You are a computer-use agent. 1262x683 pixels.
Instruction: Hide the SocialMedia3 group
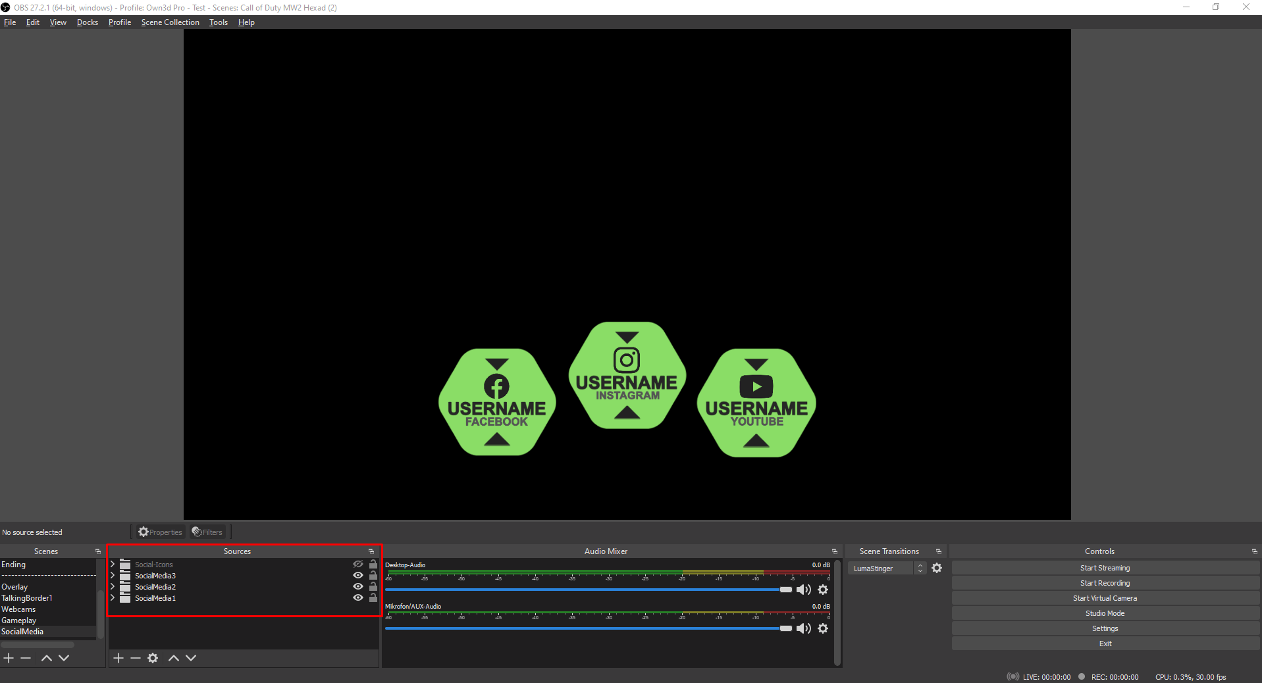click(x=358, y=576)
